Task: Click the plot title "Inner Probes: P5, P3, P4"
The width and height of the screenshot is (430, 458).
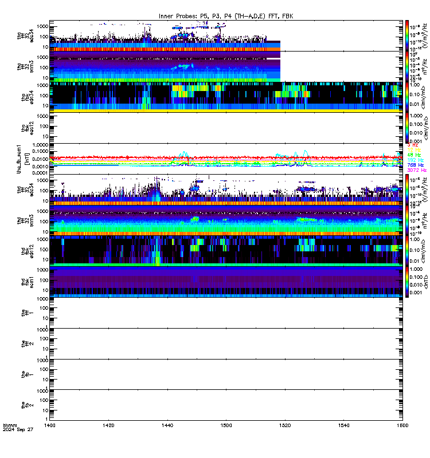Action: [x=196, y=17]
